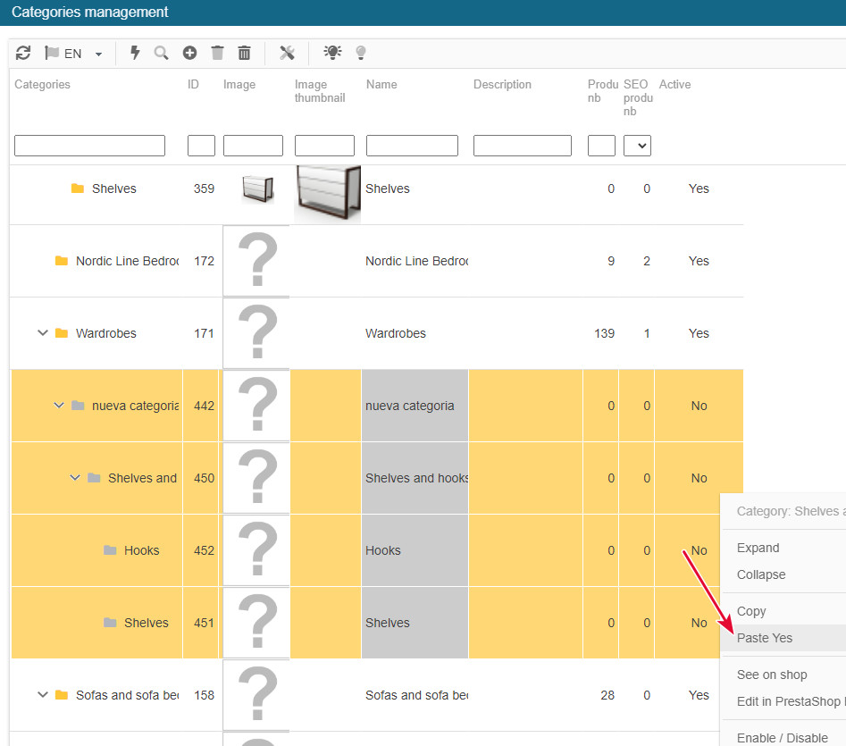Open the wrench and screwdriver tools icon
The height and width of the screenshot is (746, 846).
pos(287,54)
